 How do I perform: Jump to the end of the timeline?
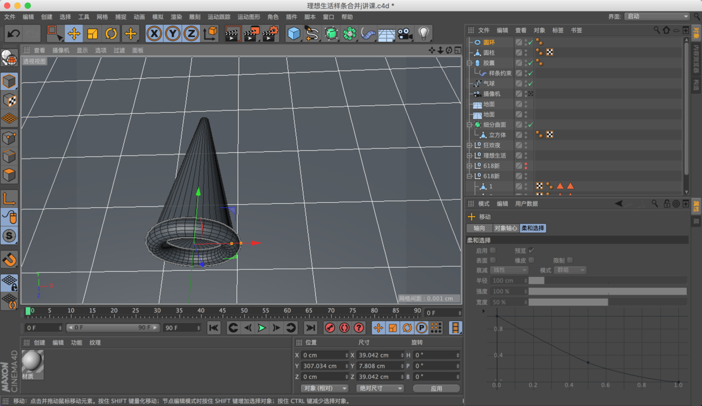click(310, 328)
